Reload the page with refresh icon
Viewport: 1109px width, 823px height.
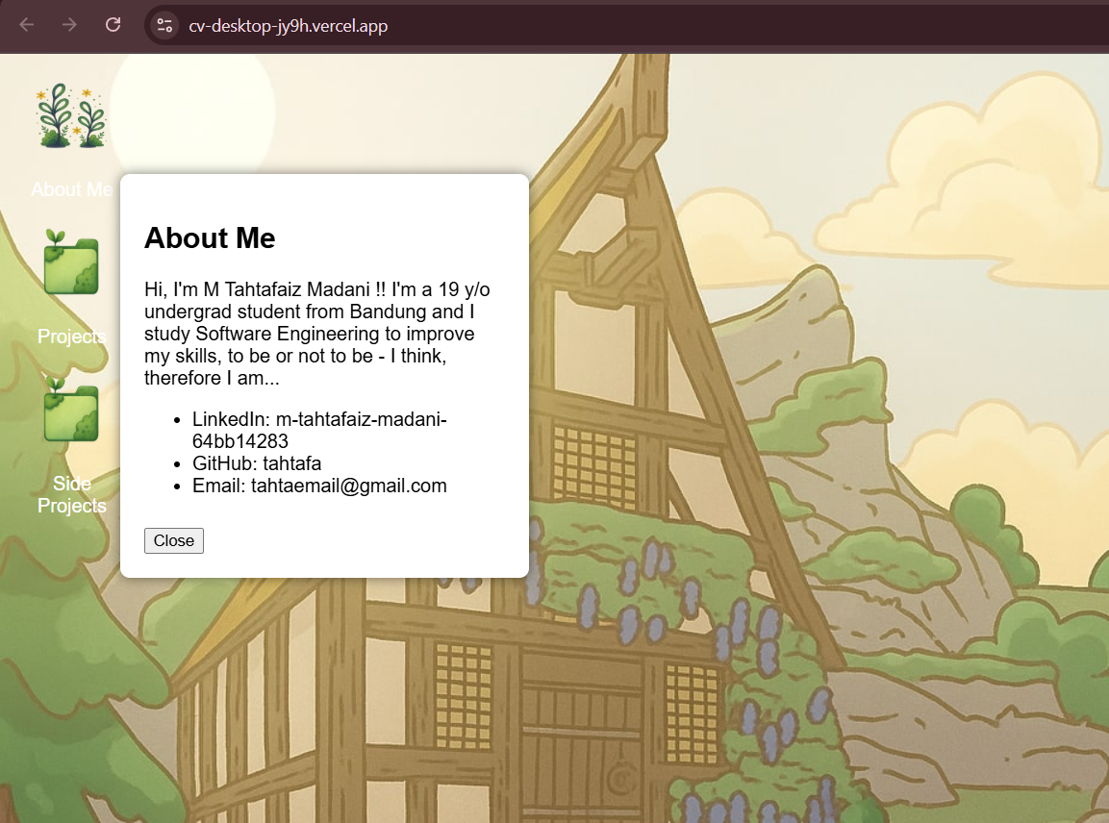(113, 25)
